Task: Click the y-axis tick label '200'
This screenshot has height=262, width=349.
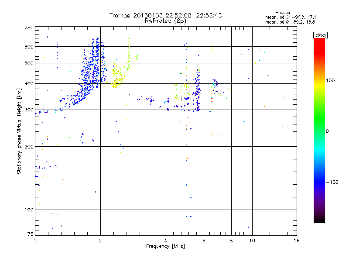Action: [x=29, y=147]
